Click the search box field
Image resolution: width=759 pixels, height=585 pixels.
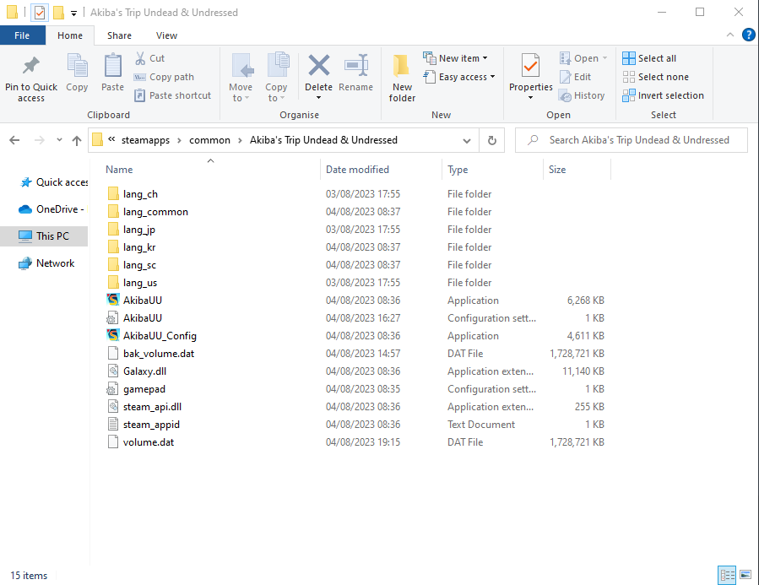pyautogui.click(x=632, y=140)
